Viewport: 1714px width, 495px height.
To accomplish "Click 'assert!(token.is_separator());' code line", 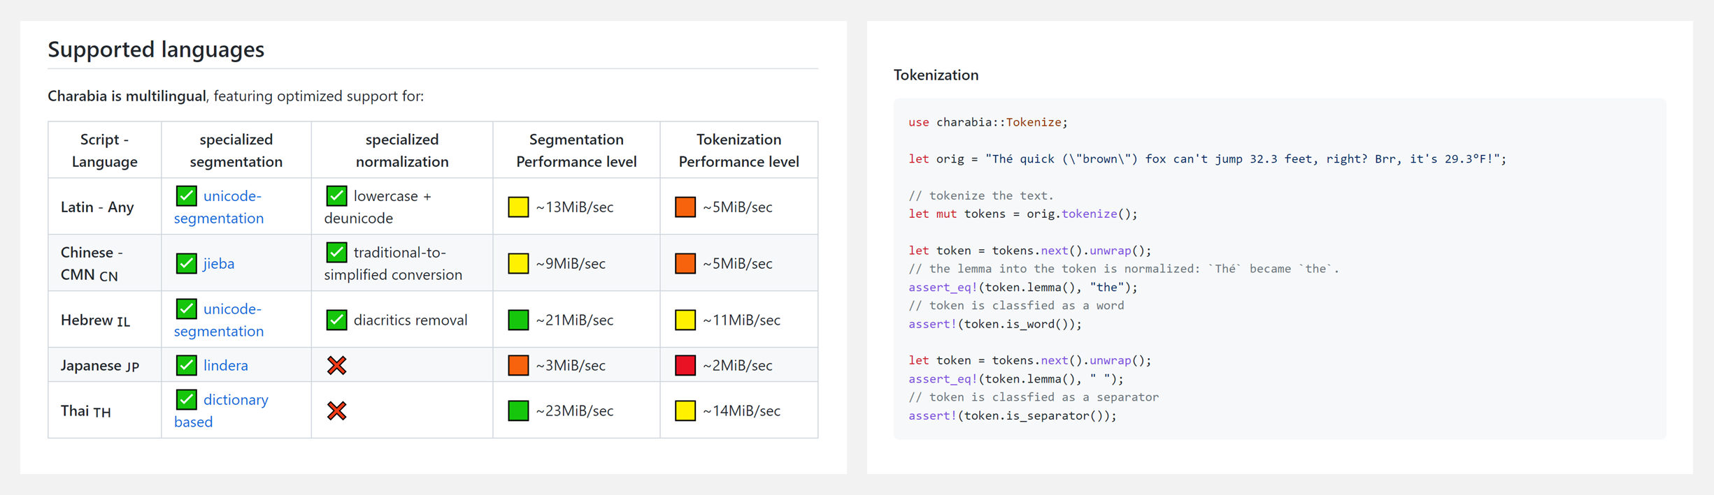I will tap(1013, 415).
